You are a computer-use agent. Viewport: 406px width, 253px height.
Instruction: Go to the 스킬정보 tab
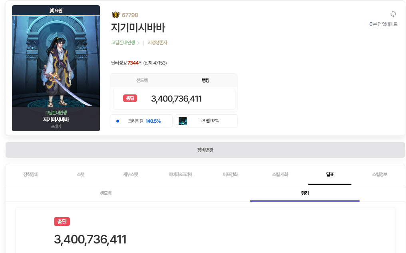380,175
